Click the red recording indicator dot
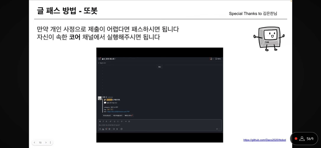 (x=296, y=139)
